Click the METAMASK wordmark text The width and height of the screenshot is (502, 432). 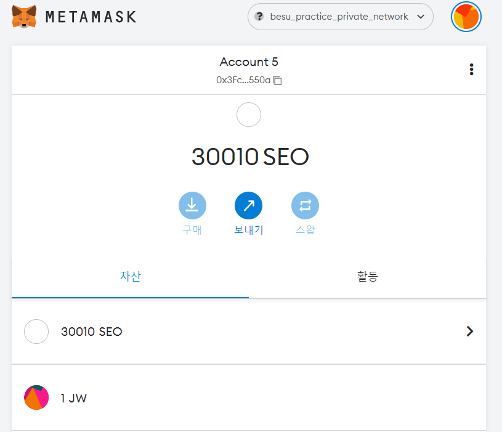(x=91, y=17)
